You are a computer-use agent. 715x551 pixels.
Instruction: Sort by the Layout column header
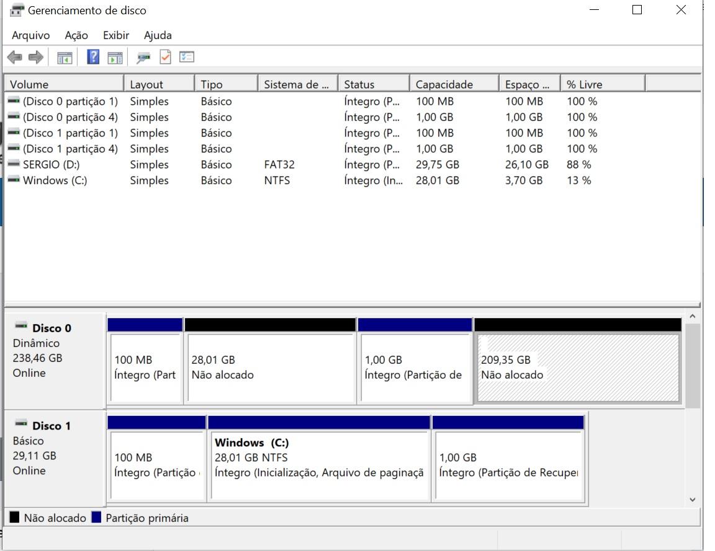(160, 84)
